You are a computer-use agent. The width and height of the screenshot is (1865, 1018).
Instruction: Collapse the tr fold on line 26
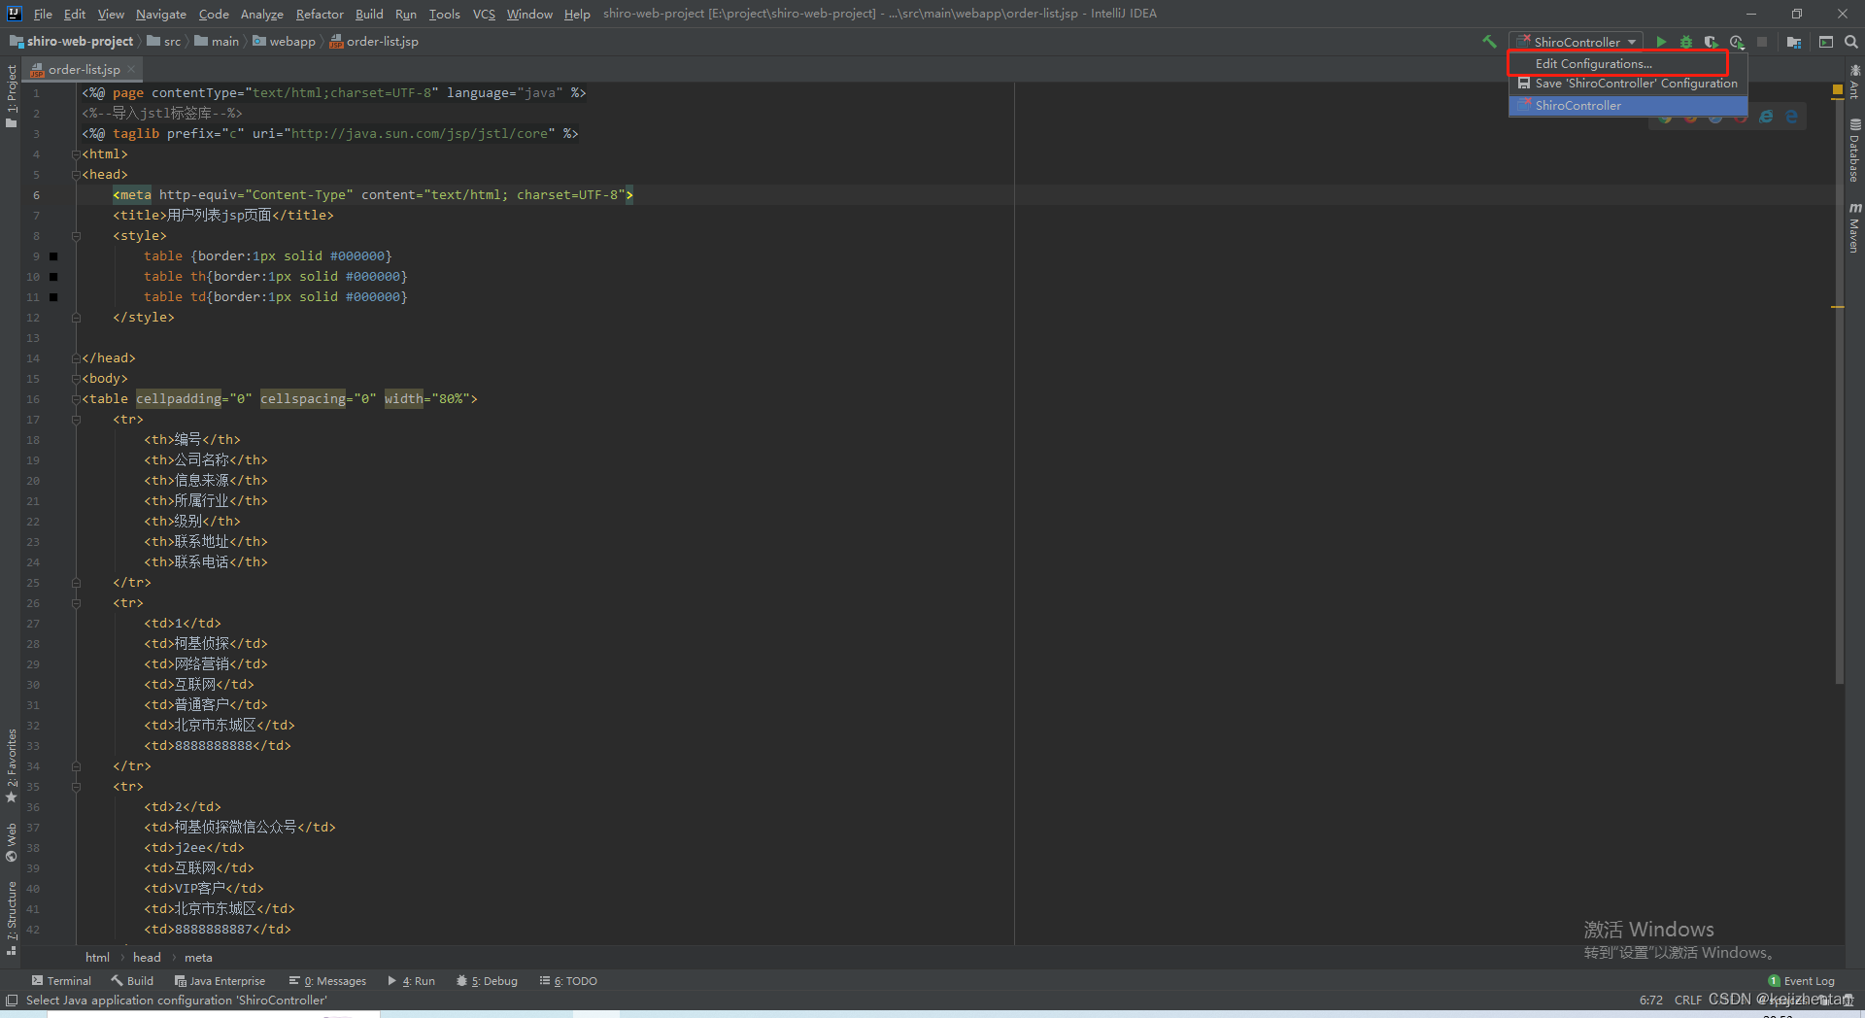pos(76,603)
